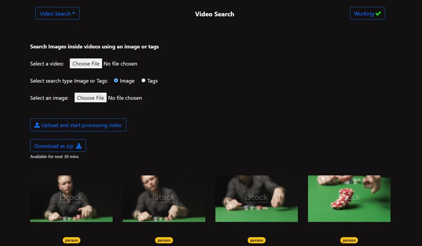Open second thumbnail of man leaning
Image resolution: width=422 pixels, height=246 pixels.
coord(164,198)
